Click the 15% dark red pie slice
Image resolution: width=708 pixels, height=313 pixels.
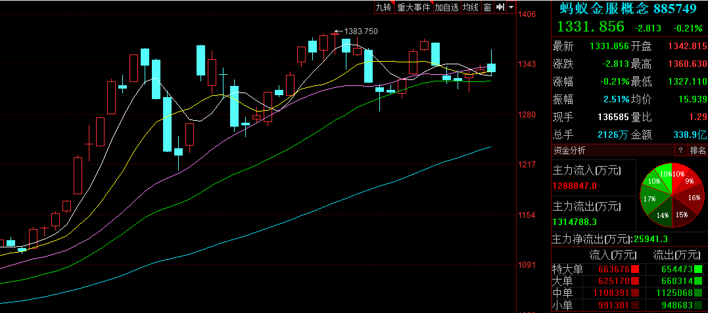coord(681,214)
